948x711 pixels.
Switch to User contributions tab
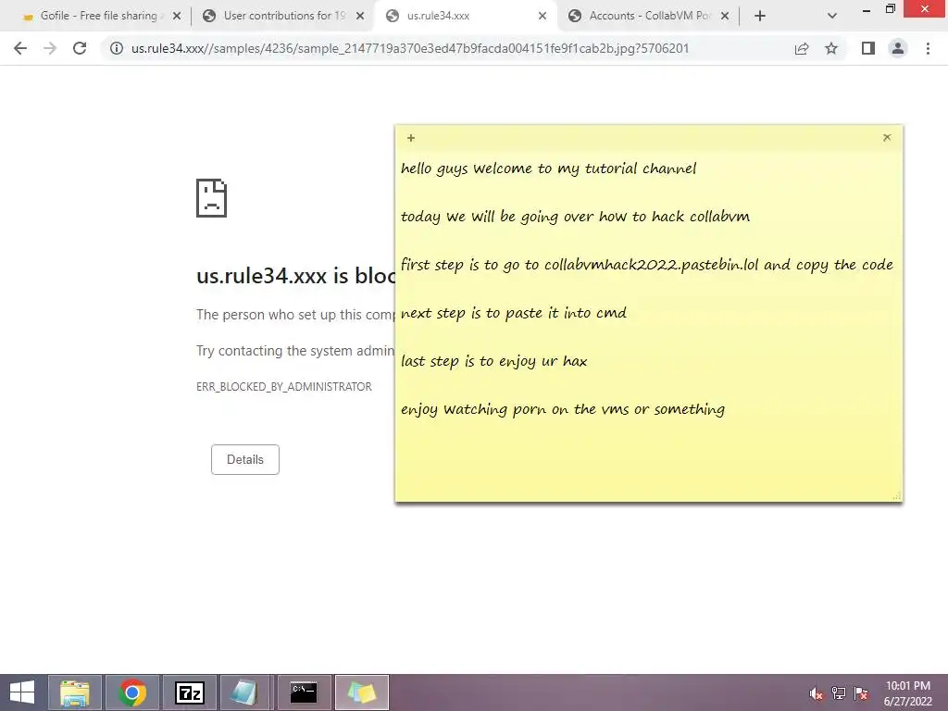281,16
